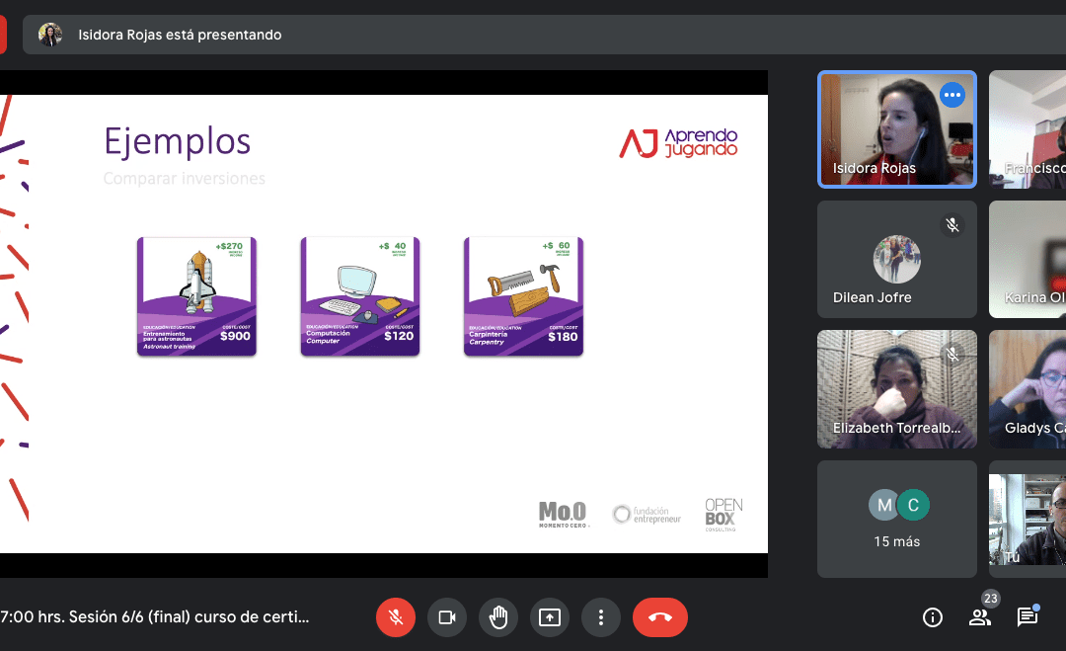Raise hand using the hand icon
1066x651 pixels.
coord(498,617)
